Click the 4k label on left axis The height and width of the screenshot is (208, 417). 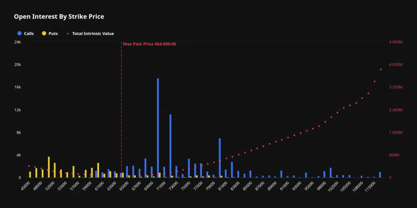18,155
